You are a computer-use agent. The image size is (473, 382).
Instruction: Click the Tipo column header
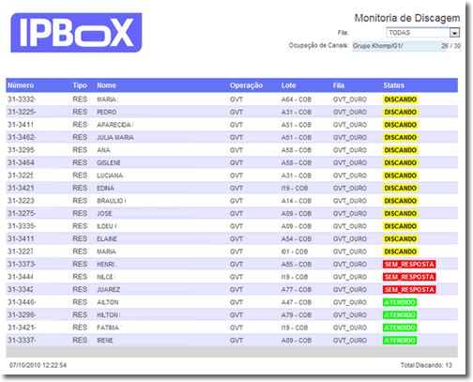(x=80, y=85)
